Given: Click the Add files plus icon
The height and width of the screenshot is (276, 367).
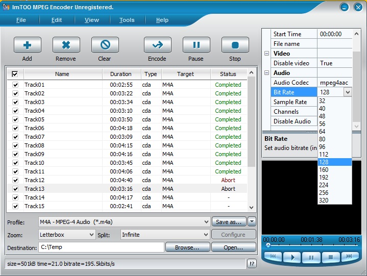Looking at the screenshot, I should [x=28, y=45].
